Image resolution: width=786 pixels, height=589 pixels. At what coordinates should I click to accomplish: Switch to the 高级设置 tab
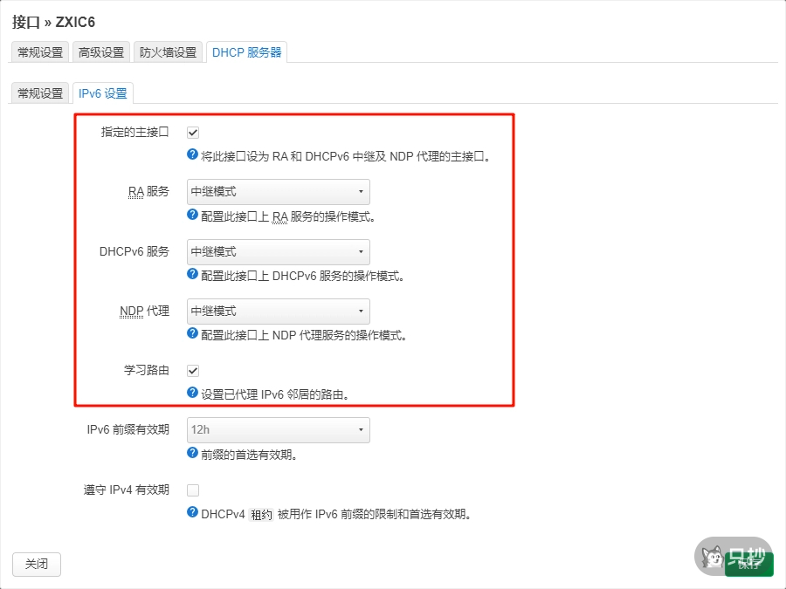point(101,51)
